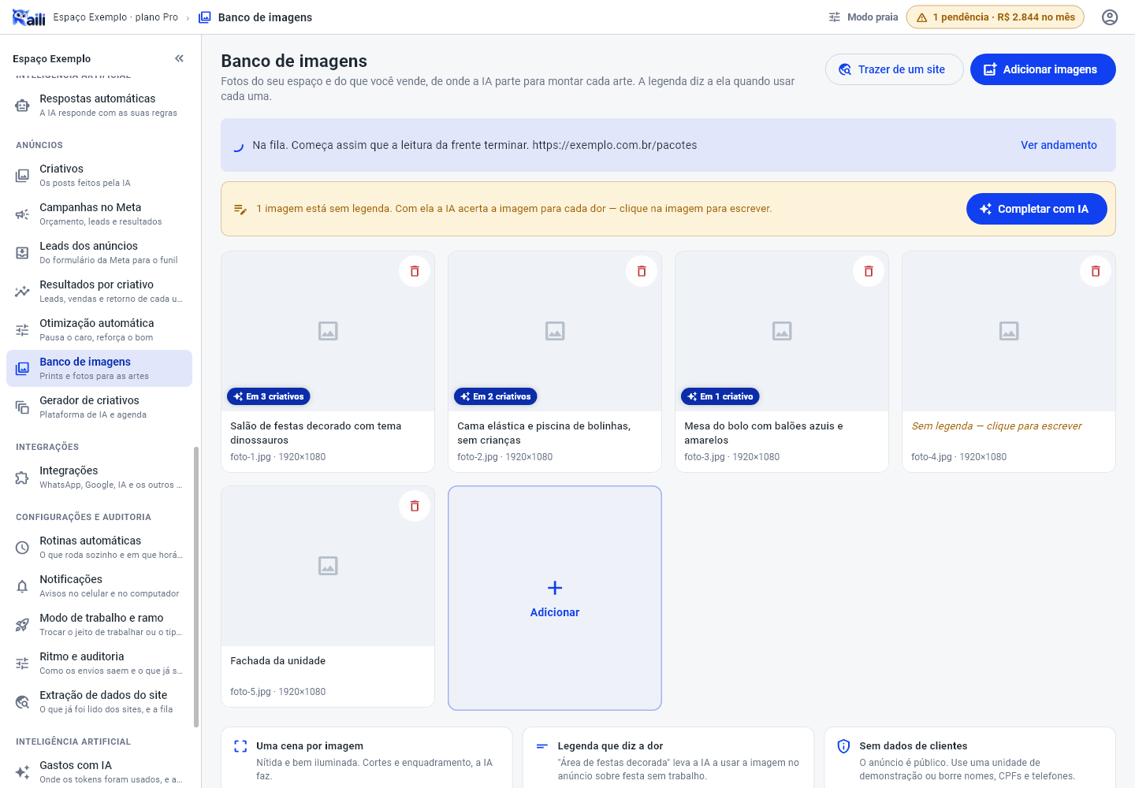Click Ver andamento link
The width and height of the screenshot is (1135, 788).
point(1059,145)
